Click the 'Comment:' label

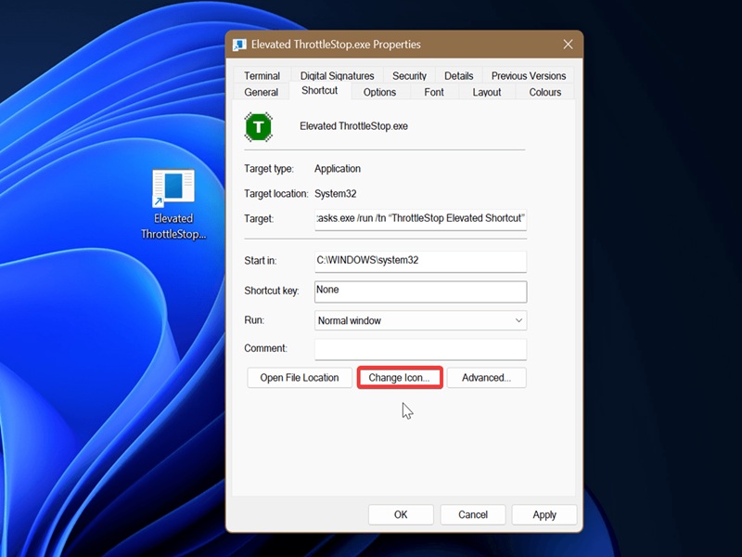[265, 349]
